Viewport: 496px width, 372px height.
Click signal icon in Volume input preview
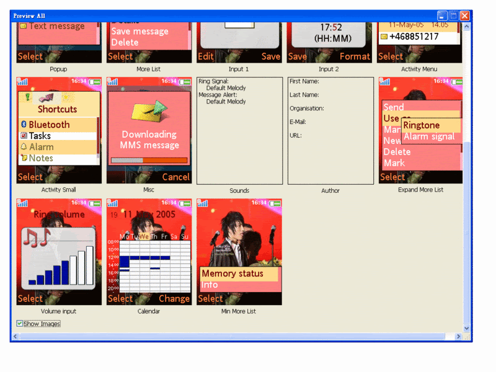tap(22, 203)
